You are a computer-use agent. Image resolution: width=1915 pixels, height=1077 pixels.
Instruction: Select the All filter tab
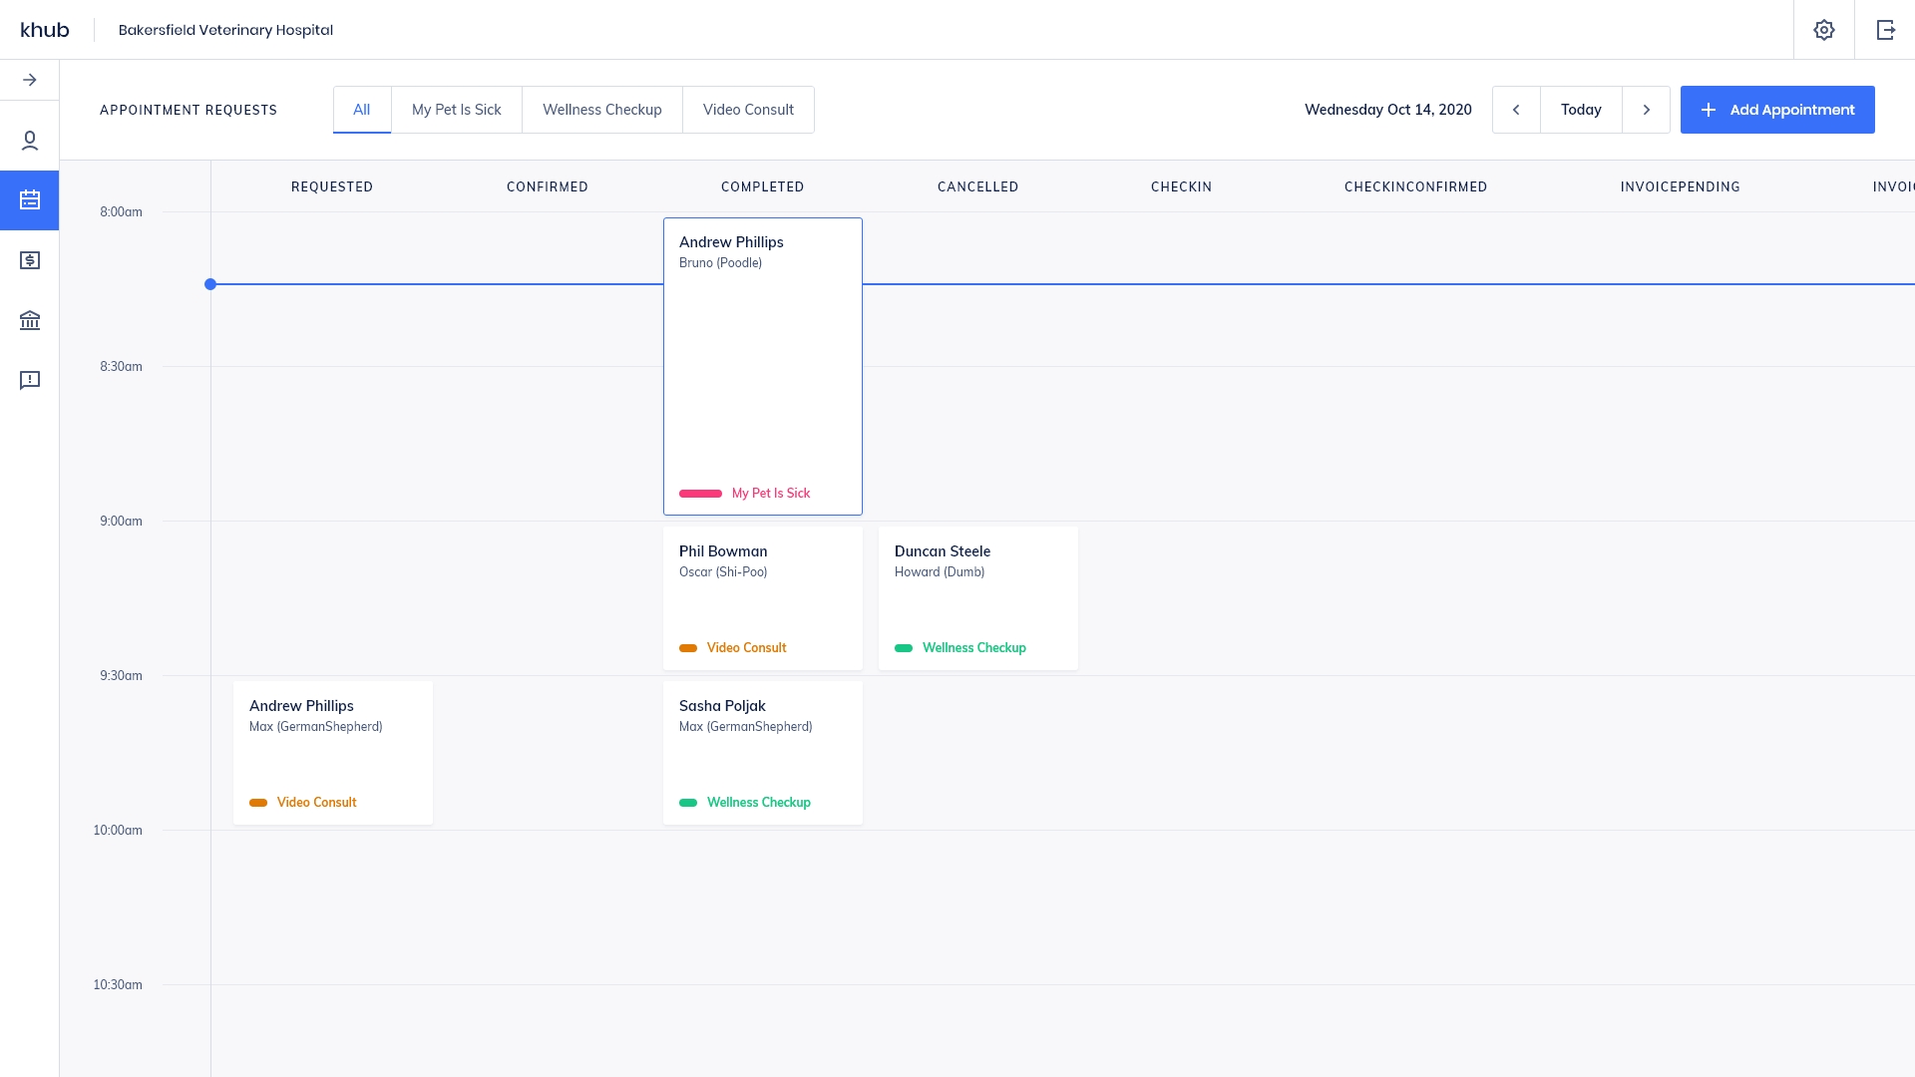click(362, 110)
